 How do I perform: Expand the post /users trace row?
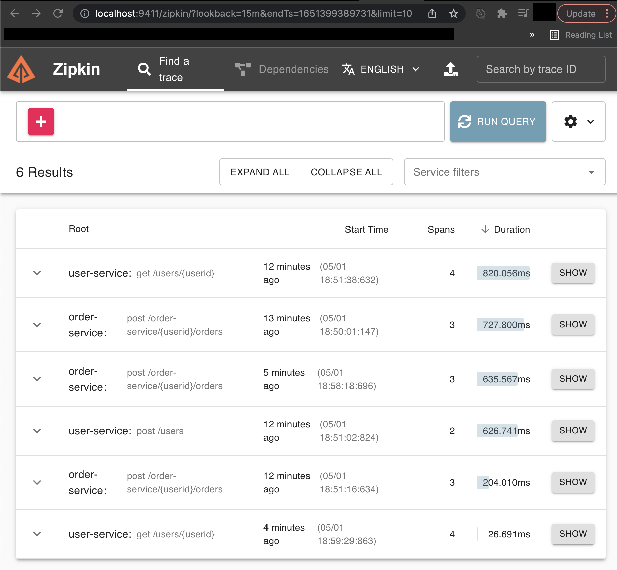(x=37, y=431)
